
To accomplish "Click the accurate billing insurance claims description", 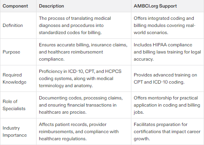I will pyautogui.click(x=83, y=52).
